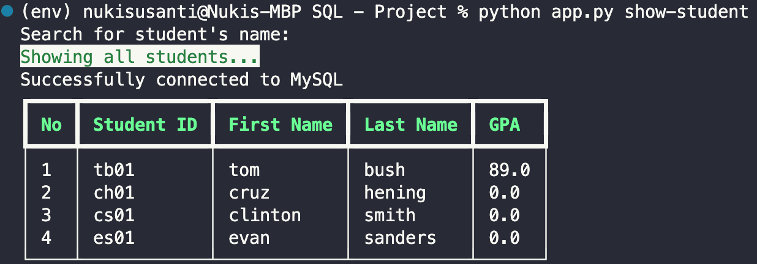Click the 'GPA' column header
Screen dimensions: 757x264
click(504, 125)
